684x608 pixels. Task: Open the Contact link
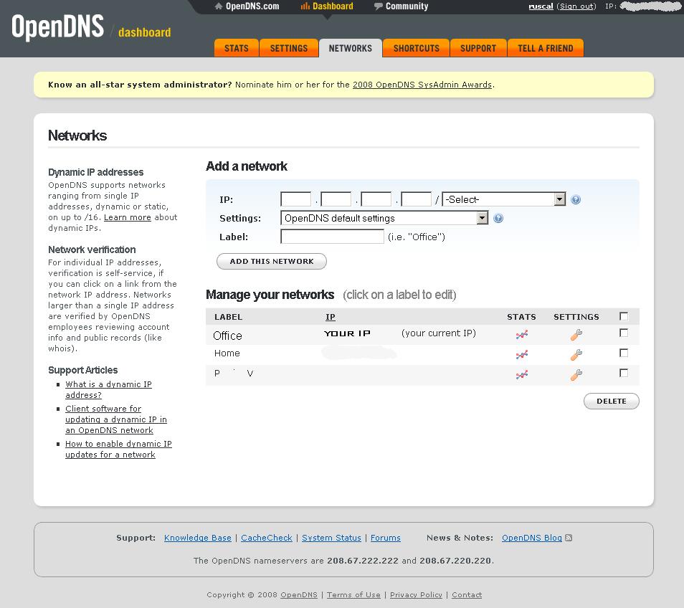click(x=467, y=595)
